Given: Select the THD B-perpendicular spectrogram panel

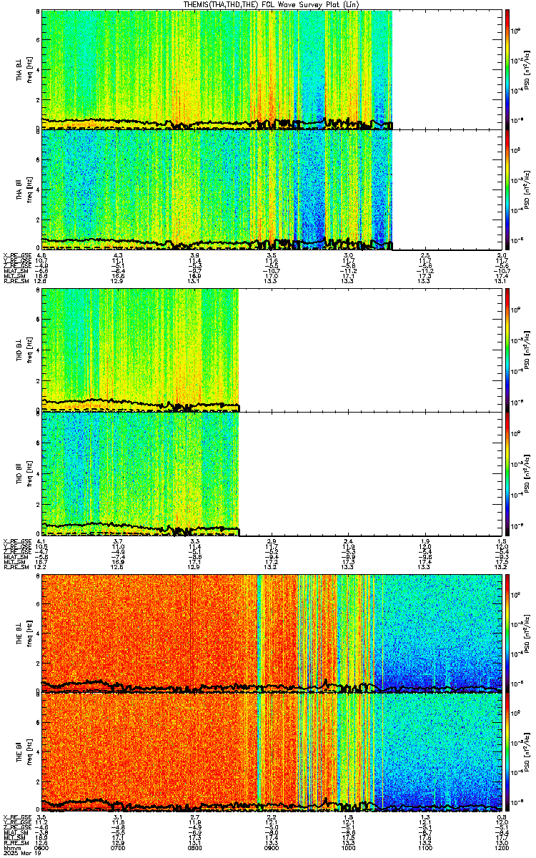Looking at the screenshot, I should (272, 350).
